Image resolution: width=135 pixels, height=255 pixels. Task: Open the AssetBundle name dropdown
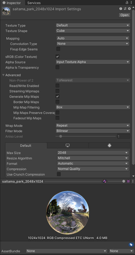click(x=67, y=251)
